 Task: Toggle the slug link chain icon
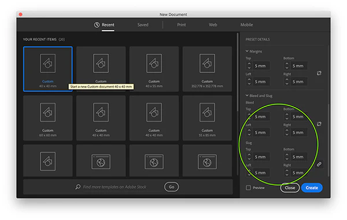(319, 164)
